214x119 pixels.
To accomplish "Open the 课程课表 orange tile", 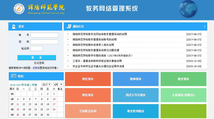I will coord(88,79).
